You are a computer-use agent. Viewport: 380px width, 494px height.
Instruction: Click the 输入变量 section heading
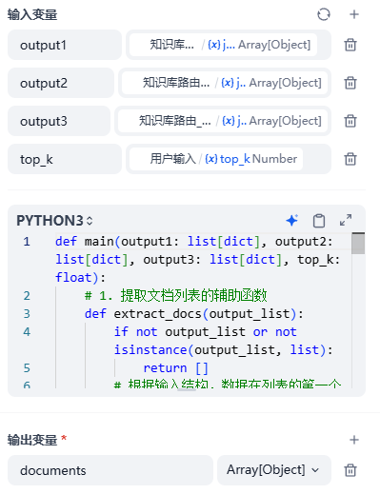point(32,14)
